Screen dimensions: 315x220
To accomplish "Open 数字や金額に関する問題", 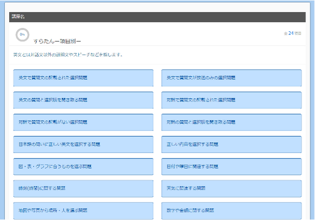I will (231, 210).
